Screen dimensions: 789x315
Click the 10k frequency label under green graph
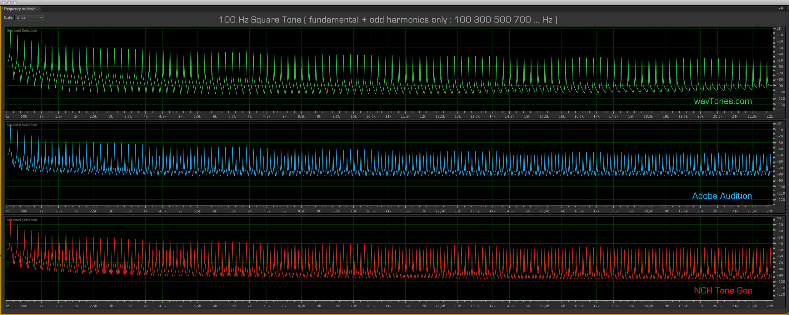click(x=353, y=116)
